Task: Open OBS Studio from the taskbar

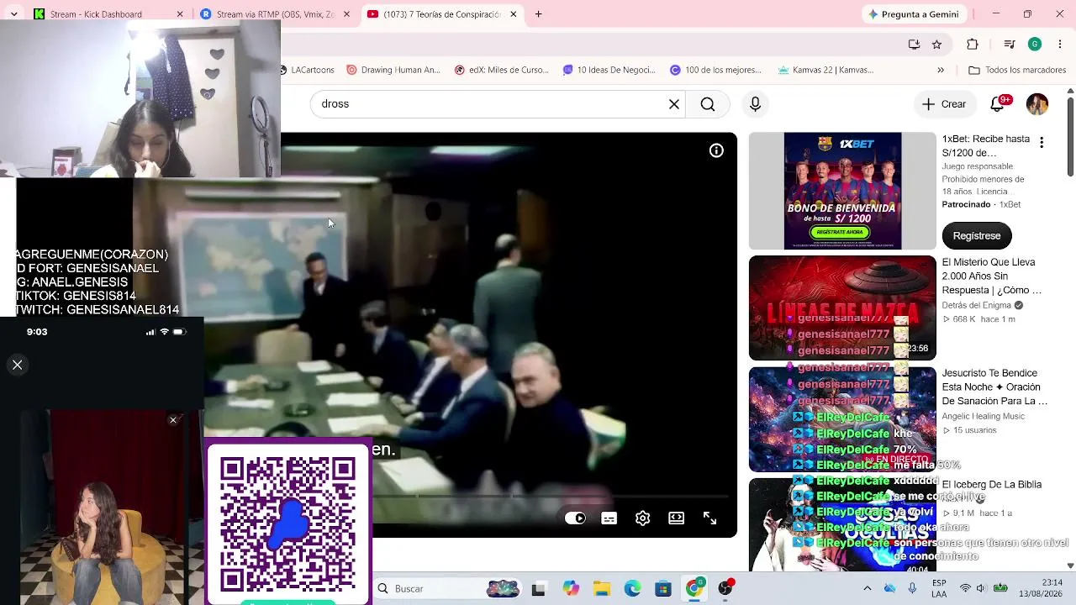Action: (x=725, y=589)
